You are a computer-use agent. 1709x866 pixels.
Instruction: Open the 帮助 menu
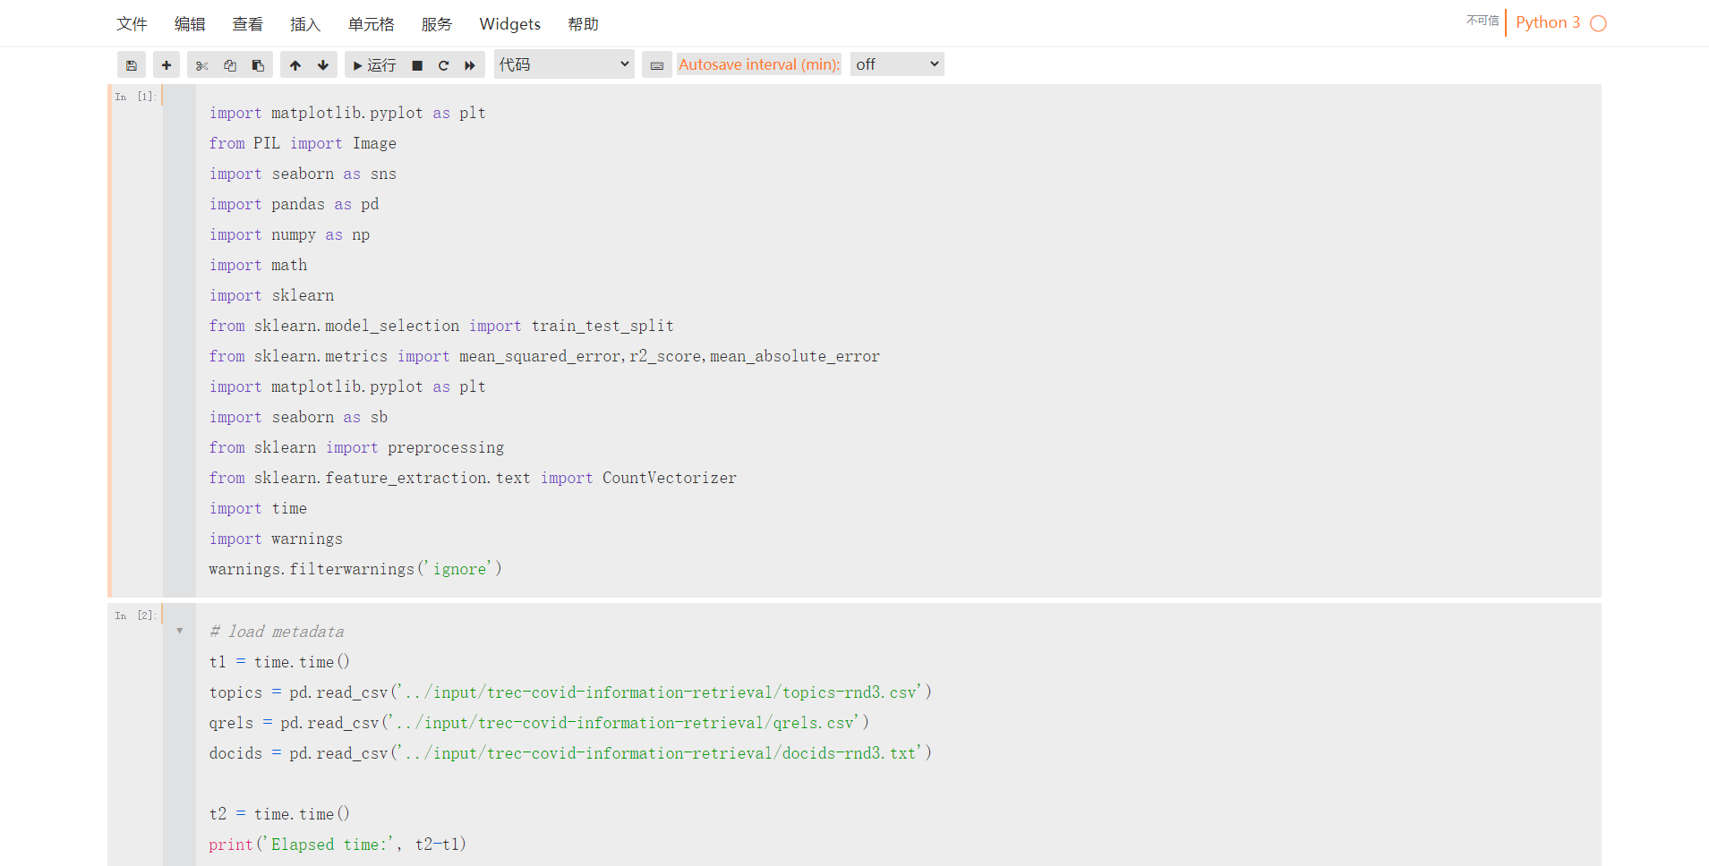click(x=583, y=24)
